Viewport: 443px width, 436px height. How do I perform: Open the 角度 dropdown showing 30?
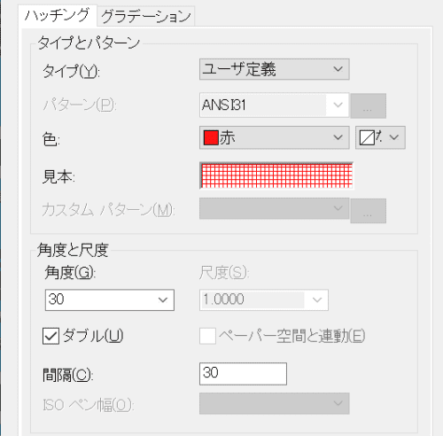[163, 300]
